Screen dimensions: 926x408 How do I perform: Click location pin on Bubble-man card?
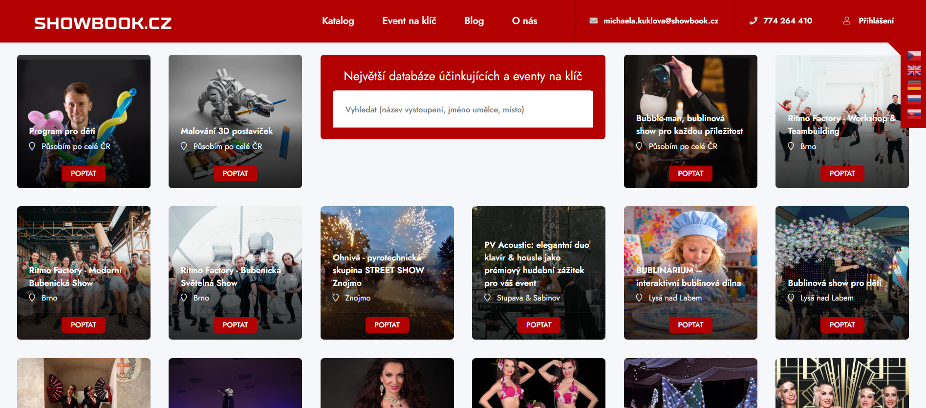click(639, 146)
